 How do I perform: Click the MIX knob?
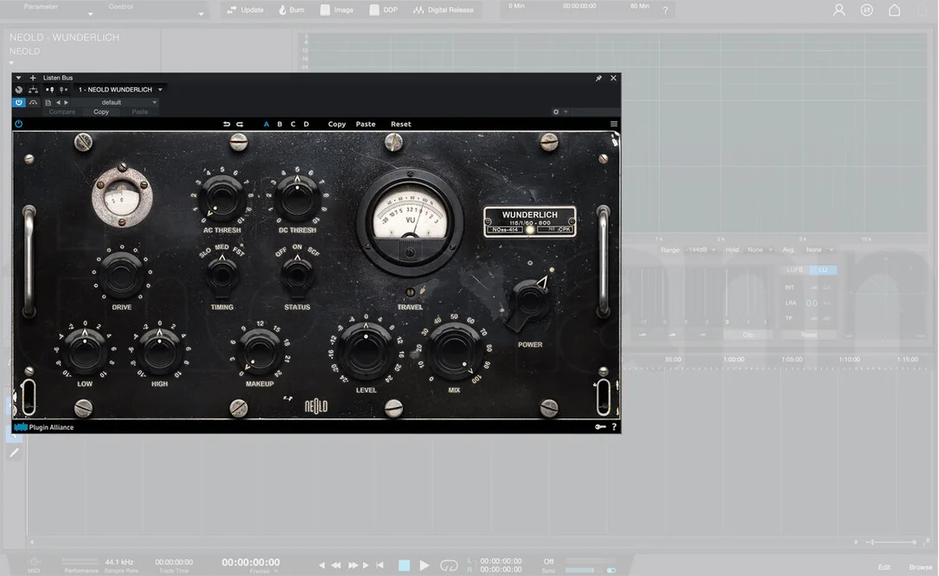click(453, 351)
